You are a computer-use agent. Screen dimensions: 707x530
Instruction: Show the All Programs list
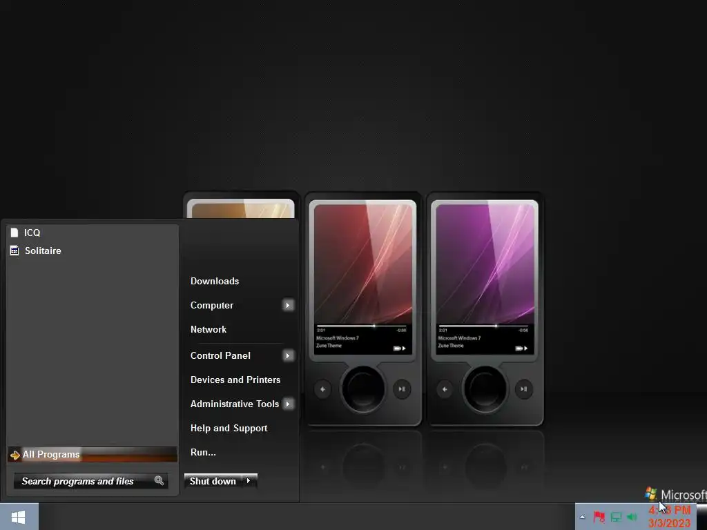tap(93, 454)
